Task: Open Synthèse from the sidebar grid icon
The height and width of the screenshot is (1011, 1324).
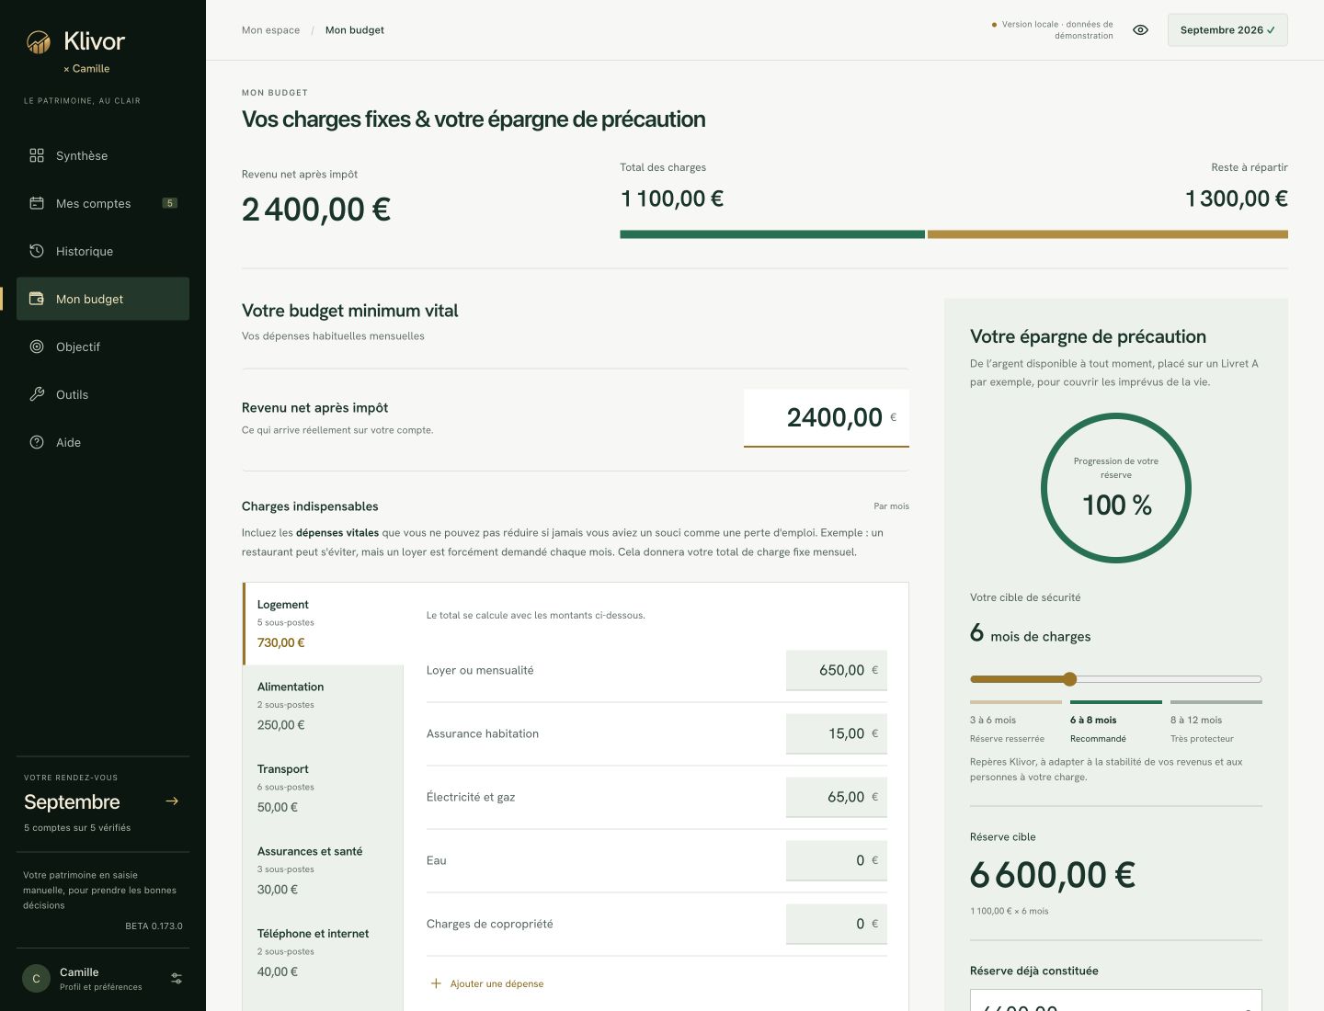Action: (x=37, y=155)
